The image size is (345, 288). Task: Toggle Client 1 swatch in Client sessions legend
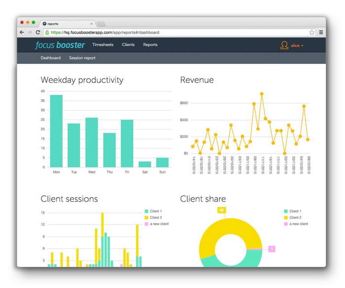[x=146, y=211]
